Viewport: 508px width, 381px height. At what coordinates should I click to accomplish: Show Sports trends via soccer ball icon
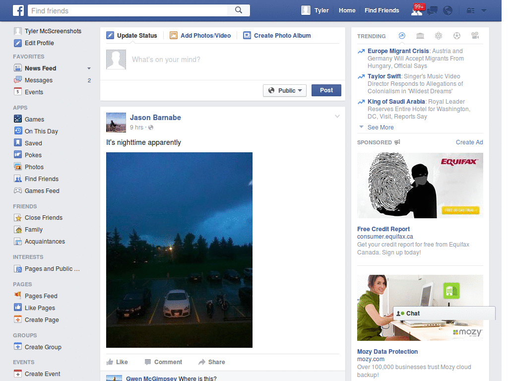pyautogui.click(x=457, y=35)
